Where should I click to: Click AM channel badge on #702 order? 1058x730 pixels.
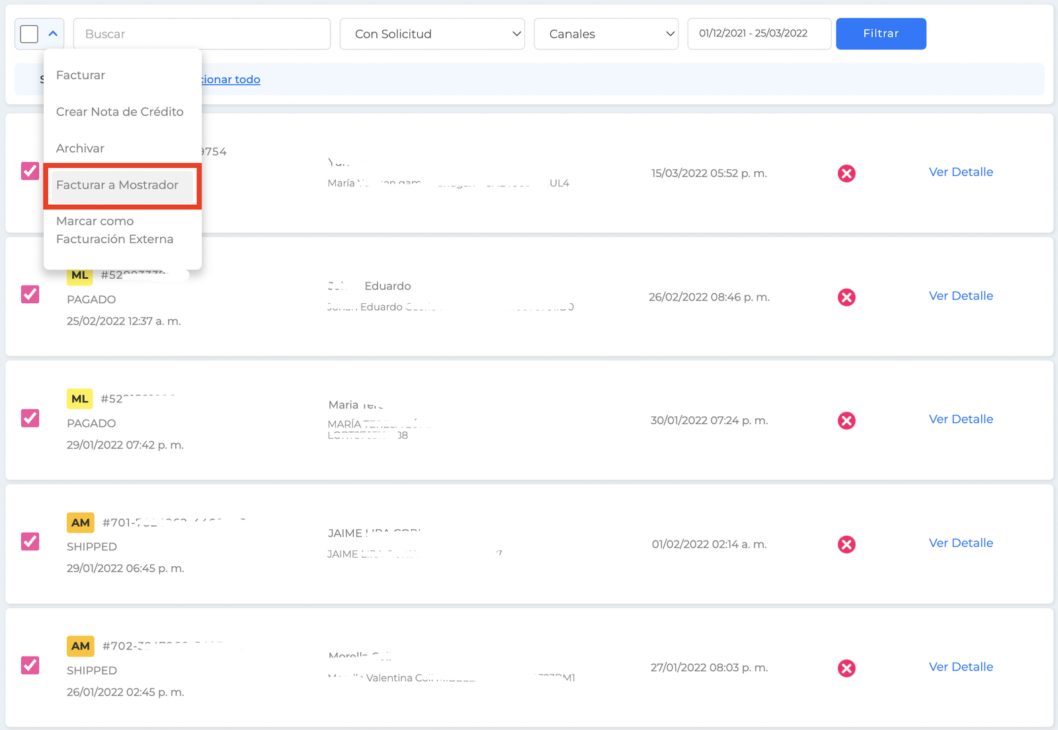coord(81,646)
